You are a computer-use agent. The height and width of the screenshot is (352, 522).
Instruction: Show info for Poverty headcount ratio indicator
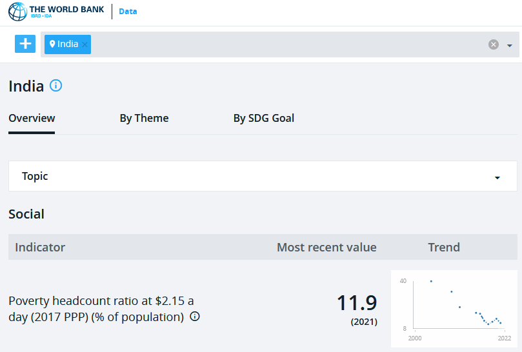(x=195, y=317)
